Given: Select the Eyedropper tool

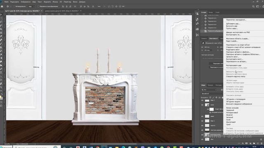Looking at the screenshot, I should (1, 36).
